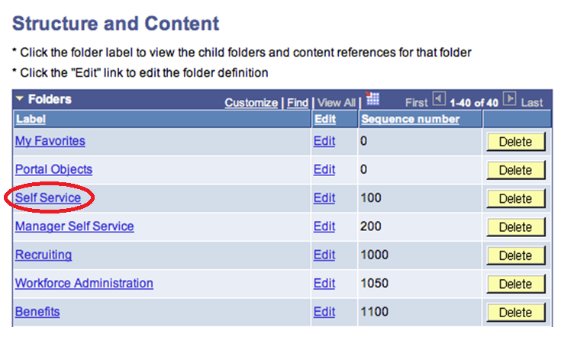Open the Workforce Administration folder
This screenshot has width=561, height=337.
(84, 283)
